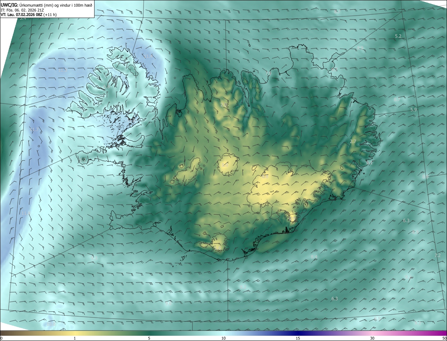Click the 5.2 value on the map

click(398, 36)
